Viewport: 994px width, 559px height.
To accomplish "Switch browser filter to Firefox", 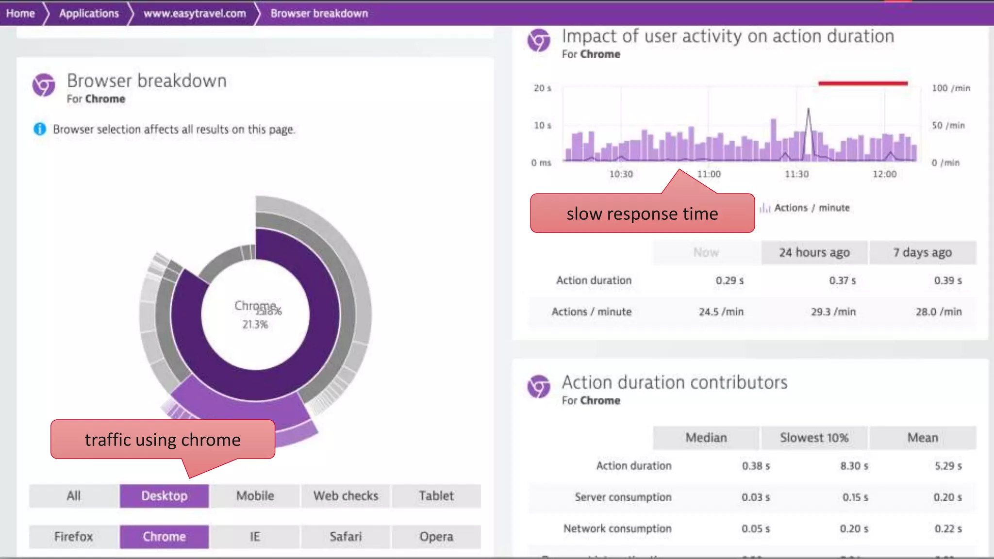I will (73, 537).
